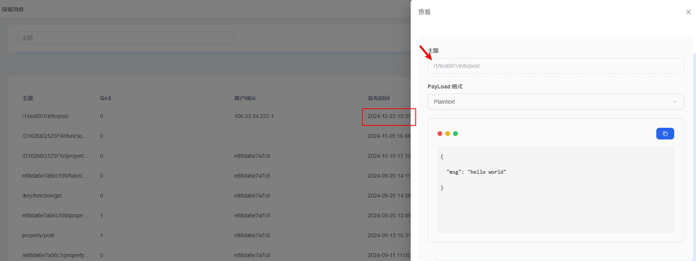This screenshot has height=261, width=696.
Task: Click publish time 2024-09-11 11:05
Action: point(389,255)
